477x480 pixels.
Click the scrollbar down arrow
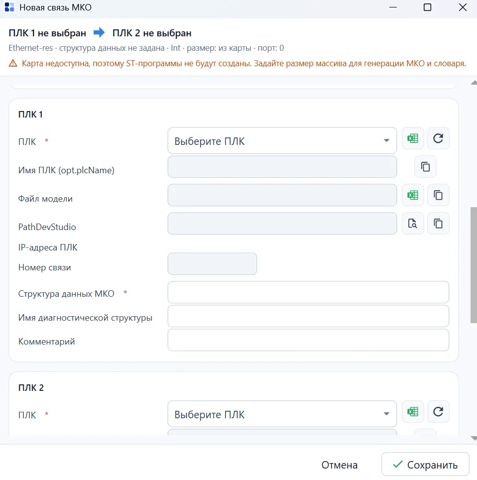coord(474,438)
